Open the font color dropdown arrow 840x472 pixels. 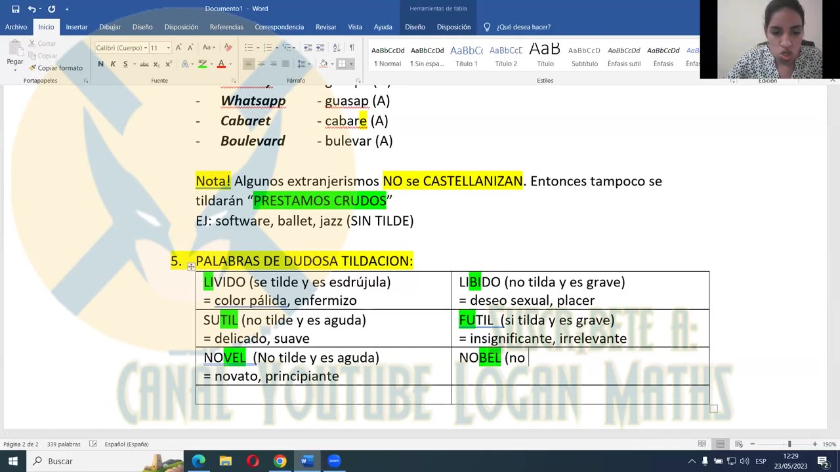(x=230, y=64)
